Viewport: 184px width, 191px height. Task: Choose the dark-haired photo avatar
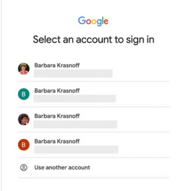pyautogui.click(x=24, y=119)
